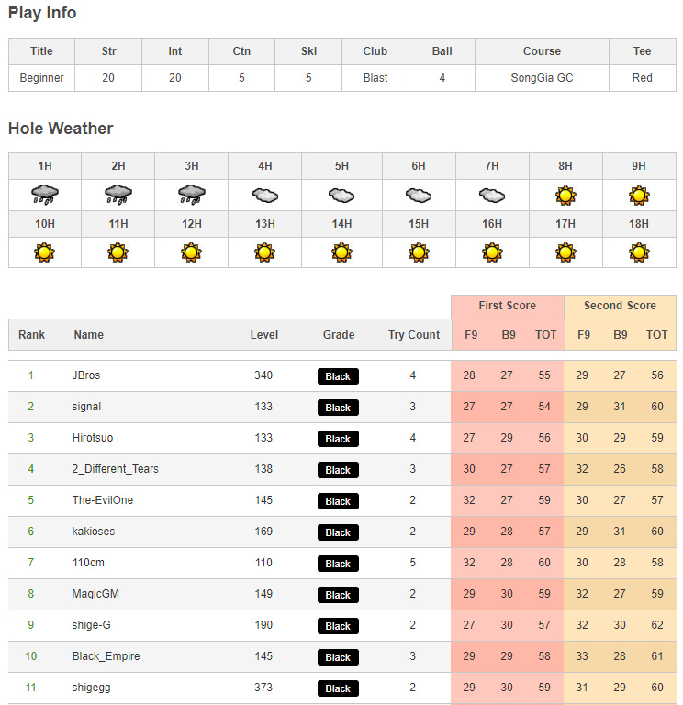Select the Black_Empire player row name
Viewport: 683px width, 705px height.
tap(106, 656)
